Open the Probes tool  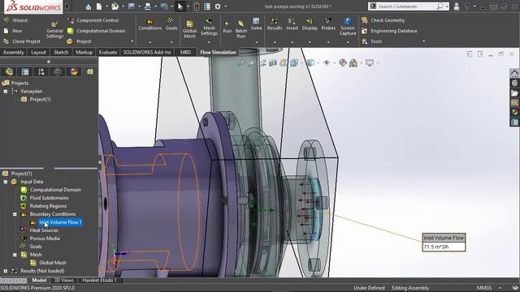point(328,24)
